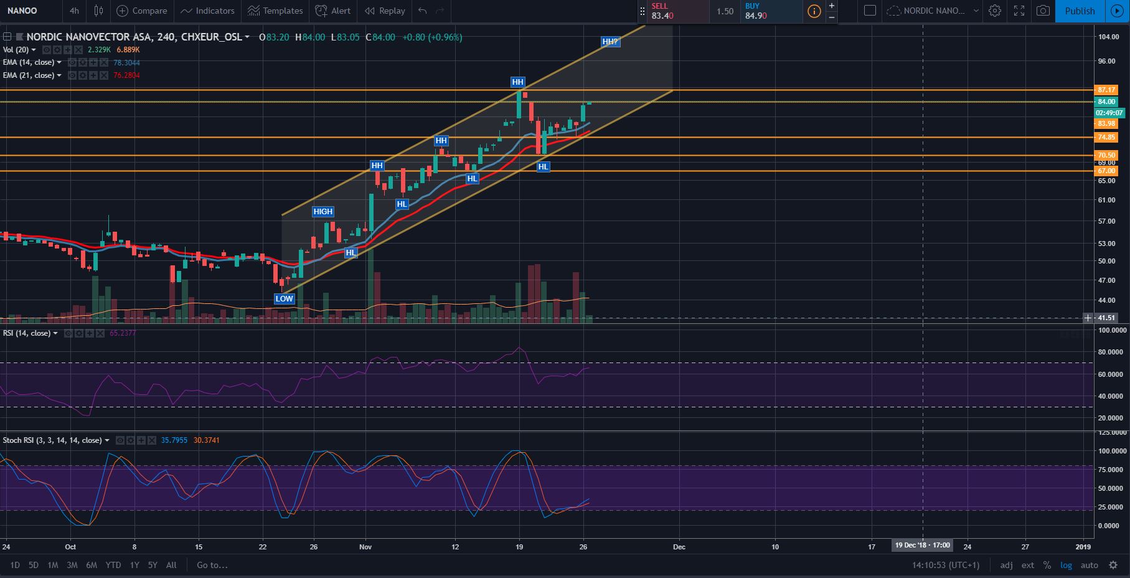Change the 4h timeframe interval

(74, 11)
